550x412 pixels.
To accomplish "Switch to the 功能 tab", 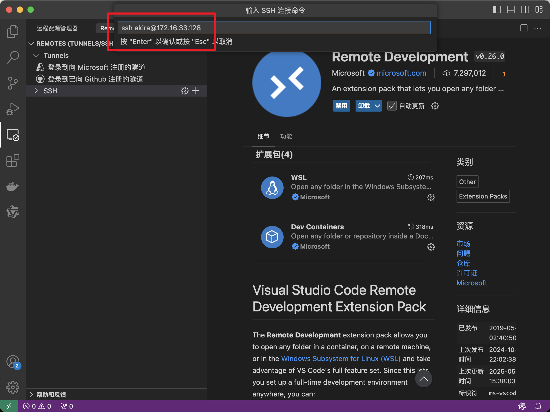I will (x=286, y=136).
